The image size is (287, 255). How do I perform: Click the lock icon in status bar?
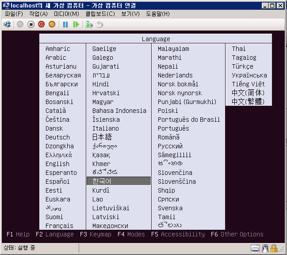pyautogui.click(x=274, y=248)
